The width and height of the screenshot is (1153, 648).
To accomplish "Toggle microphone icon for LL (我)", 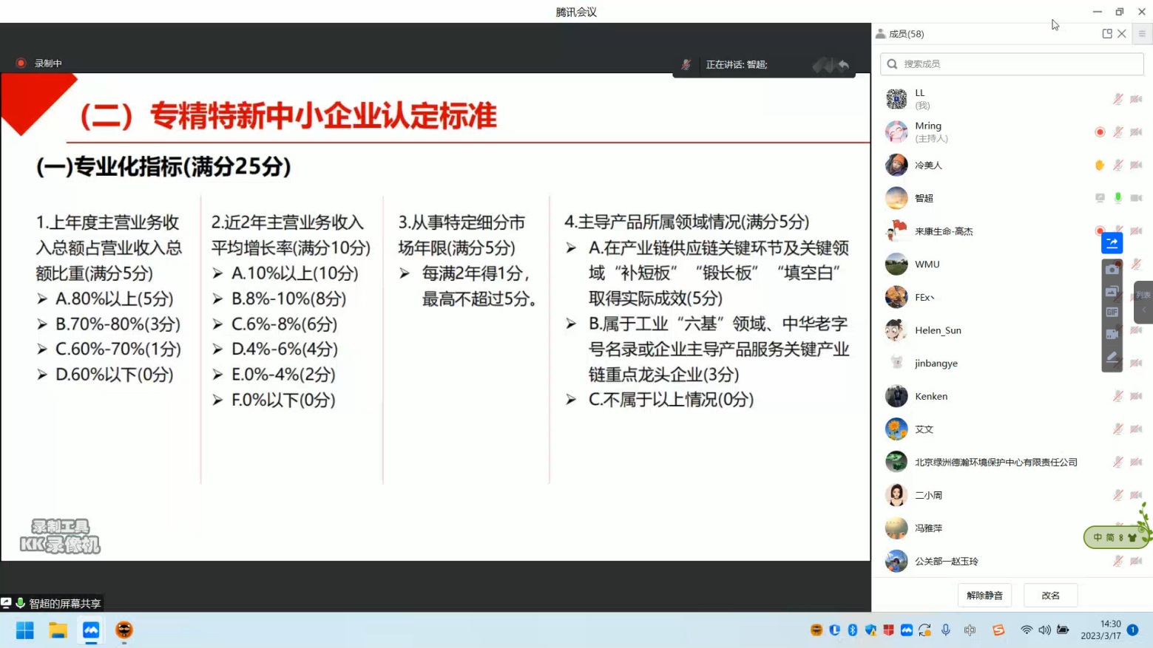I will click(x=1118, y=99).
